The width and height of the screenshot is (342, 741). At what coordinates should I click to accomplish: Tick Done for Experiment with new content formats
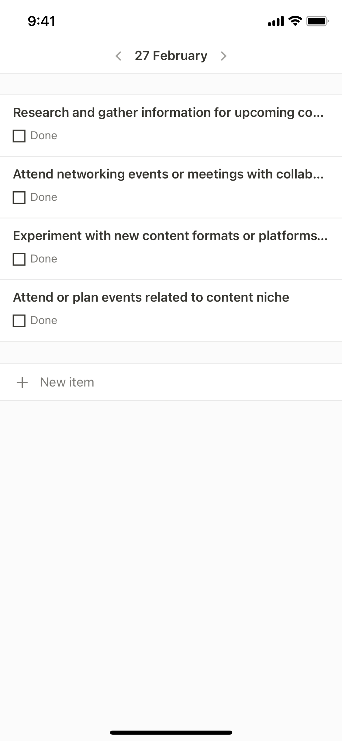19,259
